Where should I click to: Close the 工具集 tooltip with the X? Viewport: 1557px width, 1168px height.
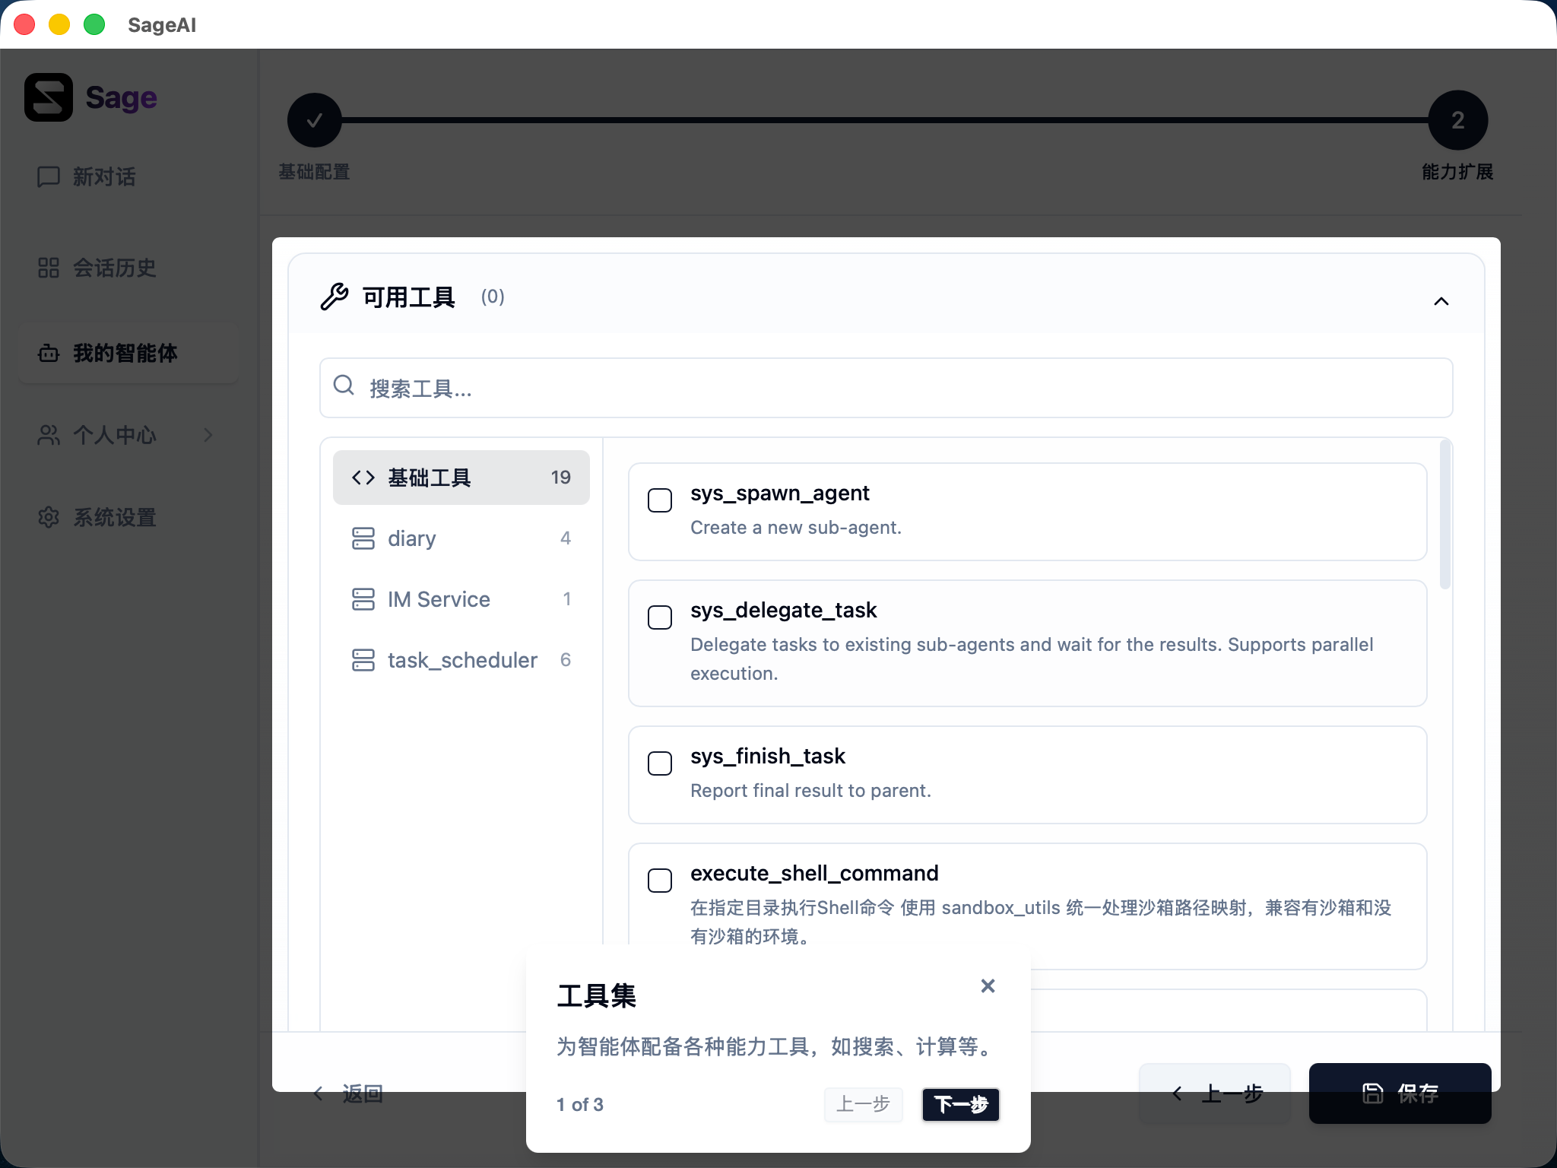click(x=987, y=985)
